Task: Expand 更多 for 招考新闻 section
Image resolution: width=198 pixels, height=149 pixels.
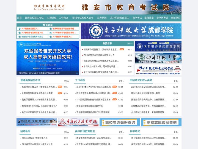Action: 67,132
